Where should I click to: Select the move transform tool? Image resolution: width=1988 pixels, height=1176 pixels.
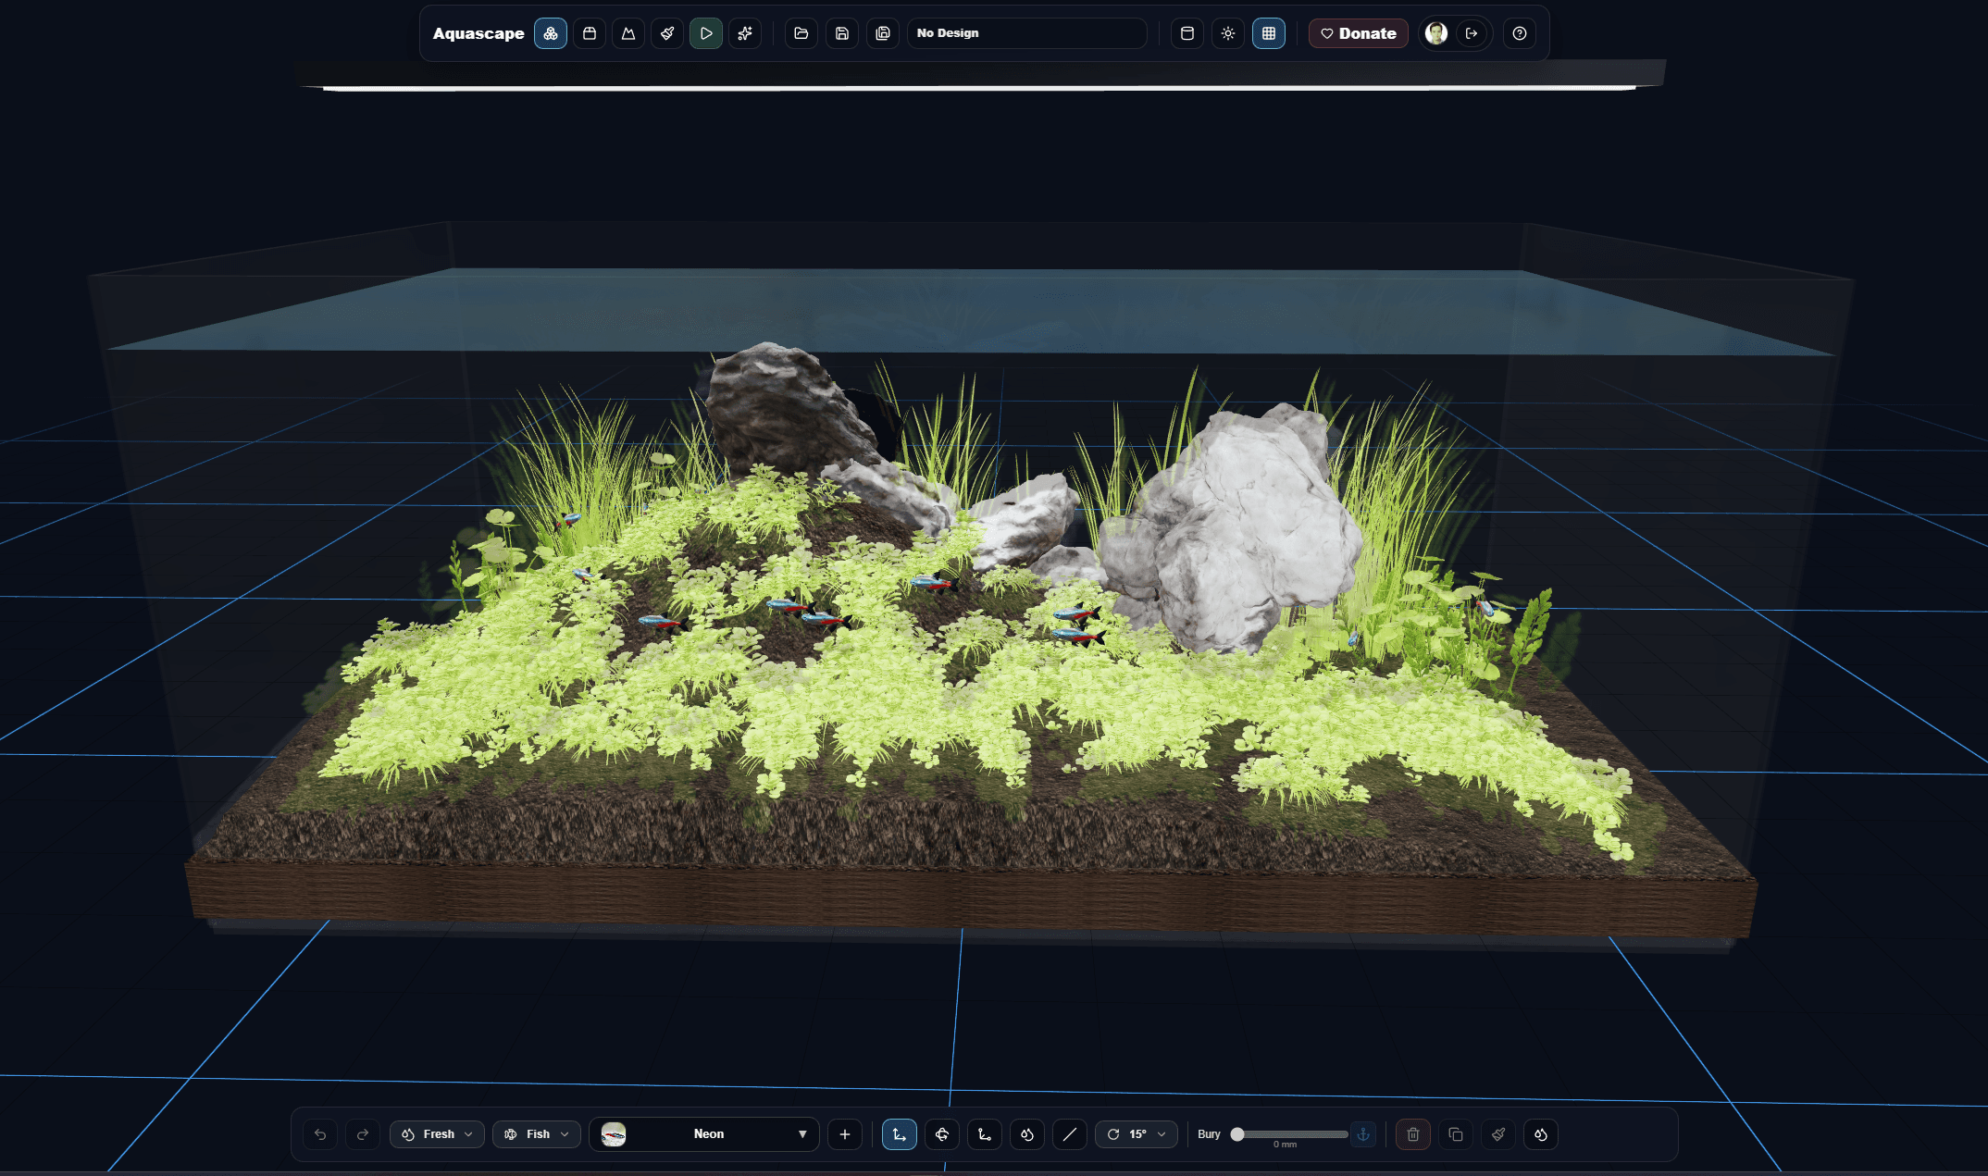[898, 1133]
